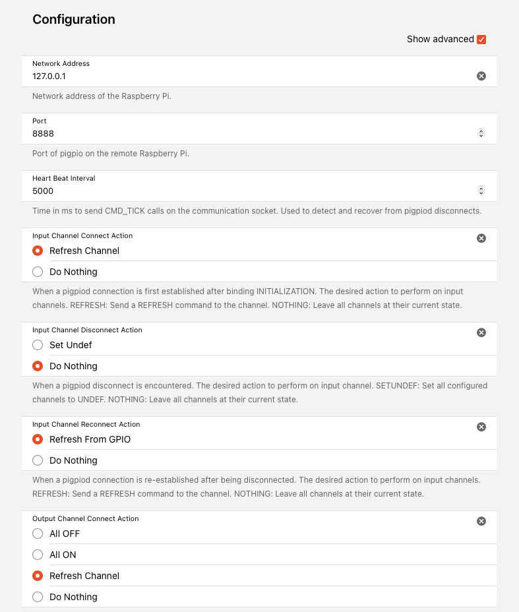
Task: Reset Input Channel Connect Action setting
Action: tap(481, 238)
